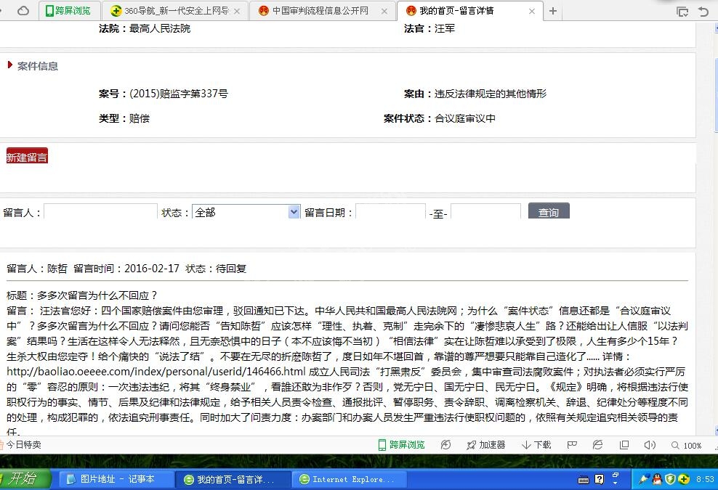Close the 我的首页-留言详情 tab
The image size is (718, 490).
(532, 11)
